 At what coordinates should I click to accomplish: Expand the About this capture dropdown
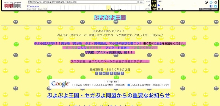tap(208, 9)
